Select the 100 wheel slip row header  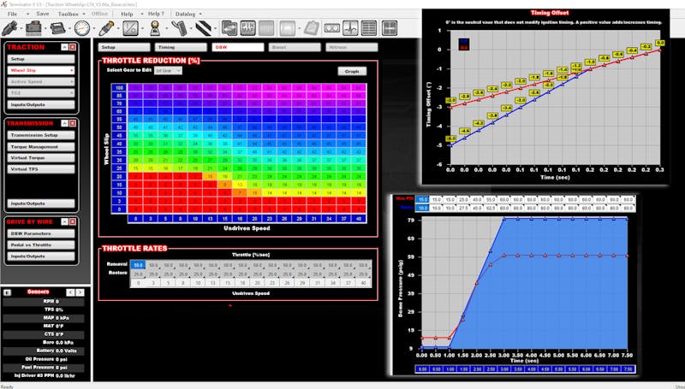(121, 87)
